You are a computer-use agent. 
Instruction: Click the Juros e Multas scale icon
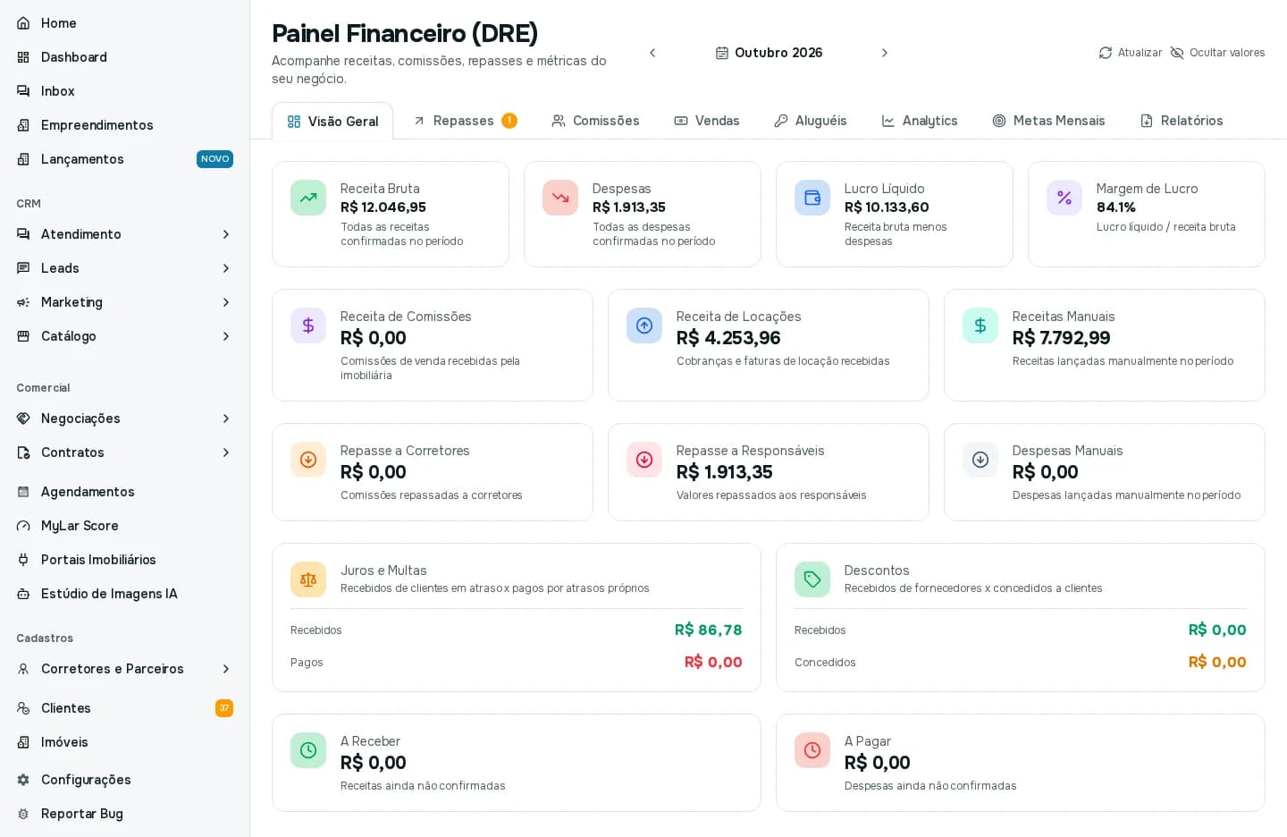click(x=308, y=579)
